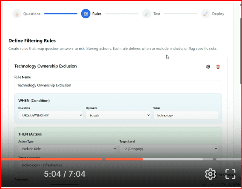Open video player settings gear
Image resolution: width=242 pixels, height=189 pixels.
click(210, 174)
